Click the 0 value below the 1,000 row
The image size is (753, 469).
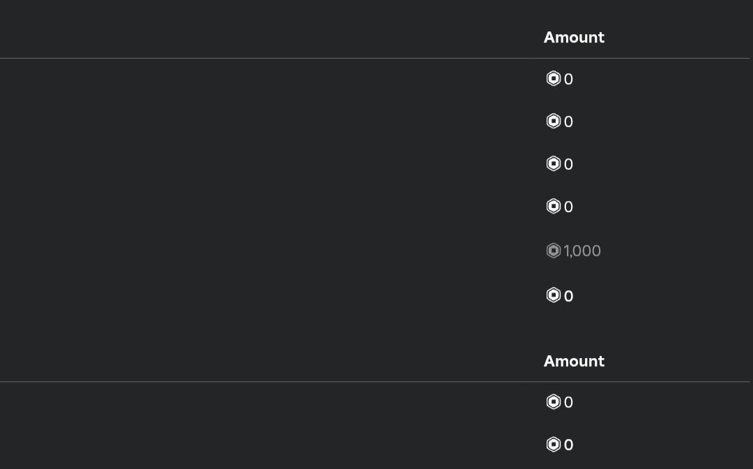click(569, 296)
